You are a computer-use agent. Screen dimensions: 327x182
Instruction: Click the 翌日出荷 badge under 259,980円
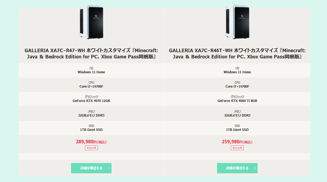237,148
